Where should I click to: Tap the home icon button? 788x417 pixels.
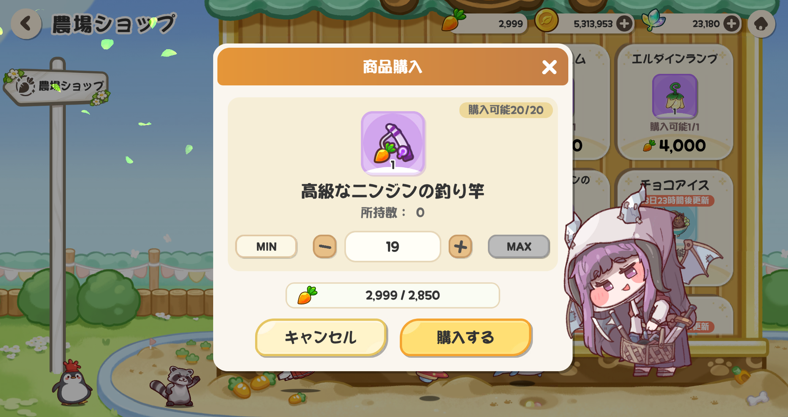(761, 24)
